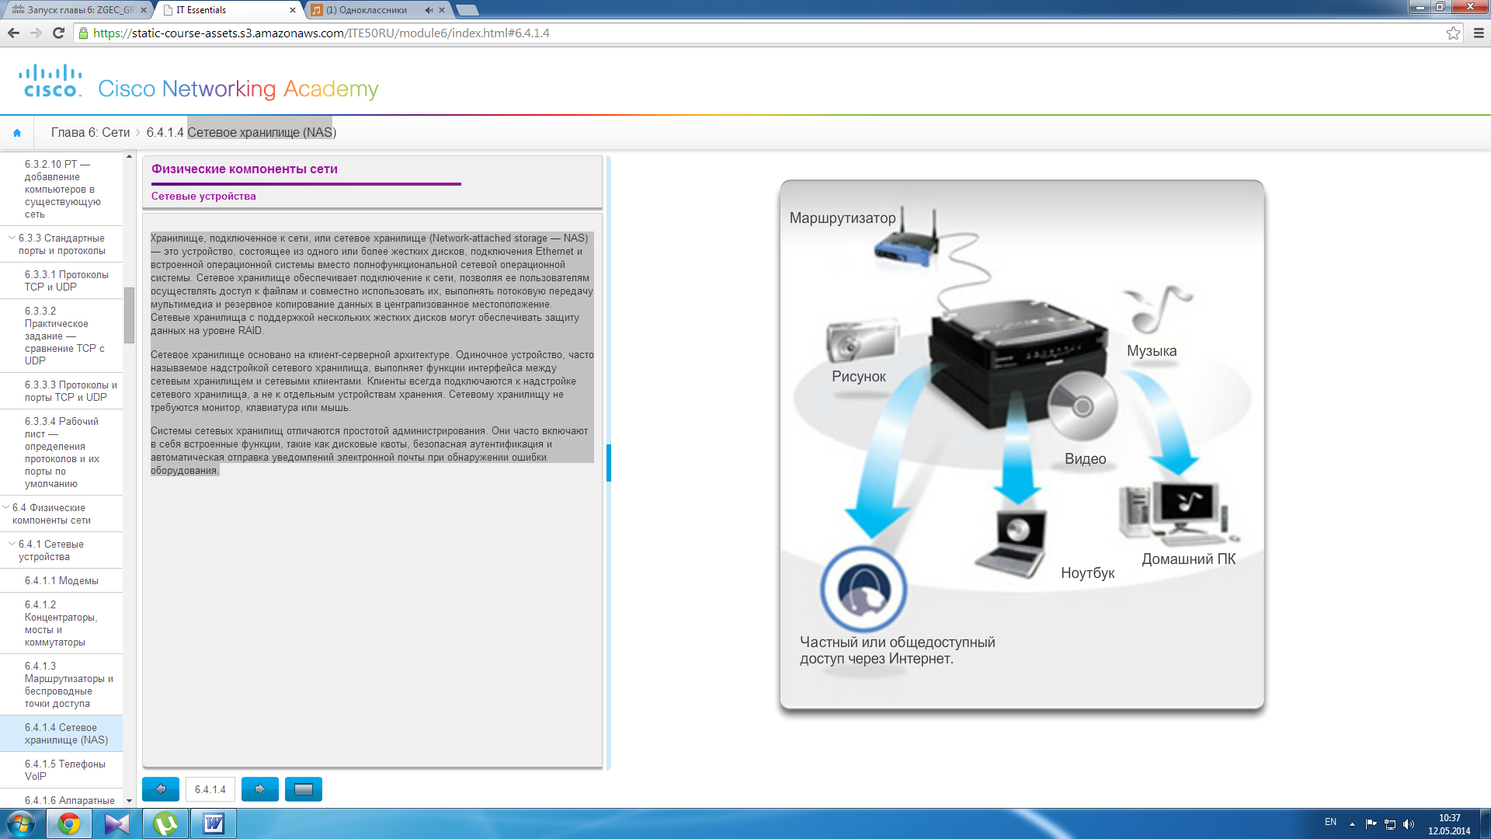This screenshot has width=1491, height=839.
Task: Collapse section 6.4 Физические компоненты сети
Action: pyautogui.click(x=6, y=507)
